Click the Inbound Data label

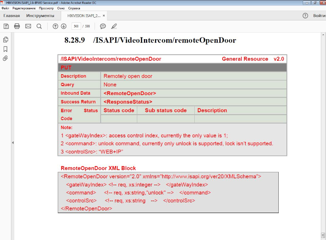[x=75, y=93]
